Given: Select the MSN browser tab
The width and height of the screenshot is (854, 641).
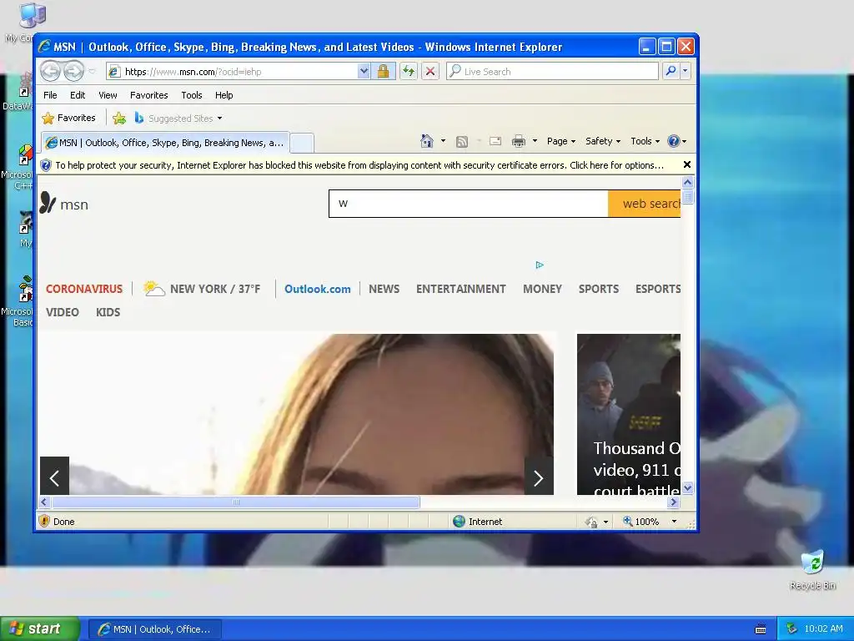Looking at the screenshot, I should (x=165, y=143).
